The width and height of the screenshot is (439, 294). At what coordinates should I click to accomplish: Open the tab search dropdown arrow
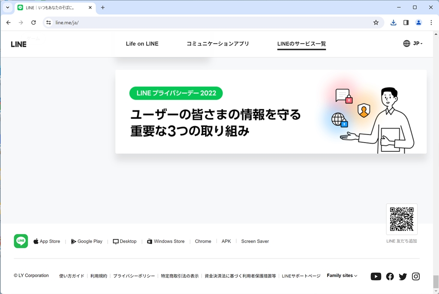pyautogui.click(x=8, y=8)
